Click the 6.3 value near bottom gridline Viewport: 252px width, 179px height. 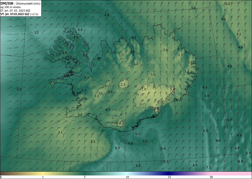pyautogui.click(x=166, y=162)
